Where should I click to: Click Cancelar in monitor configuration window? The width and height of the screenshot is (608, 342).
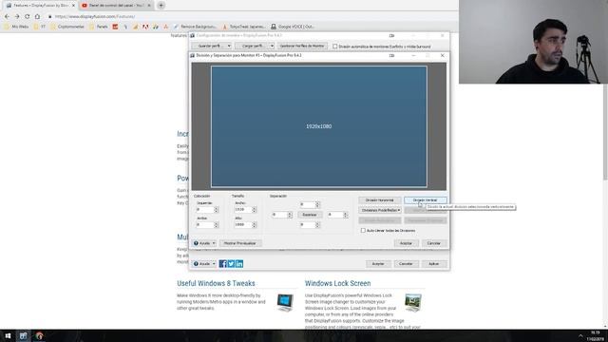(406, 264)
